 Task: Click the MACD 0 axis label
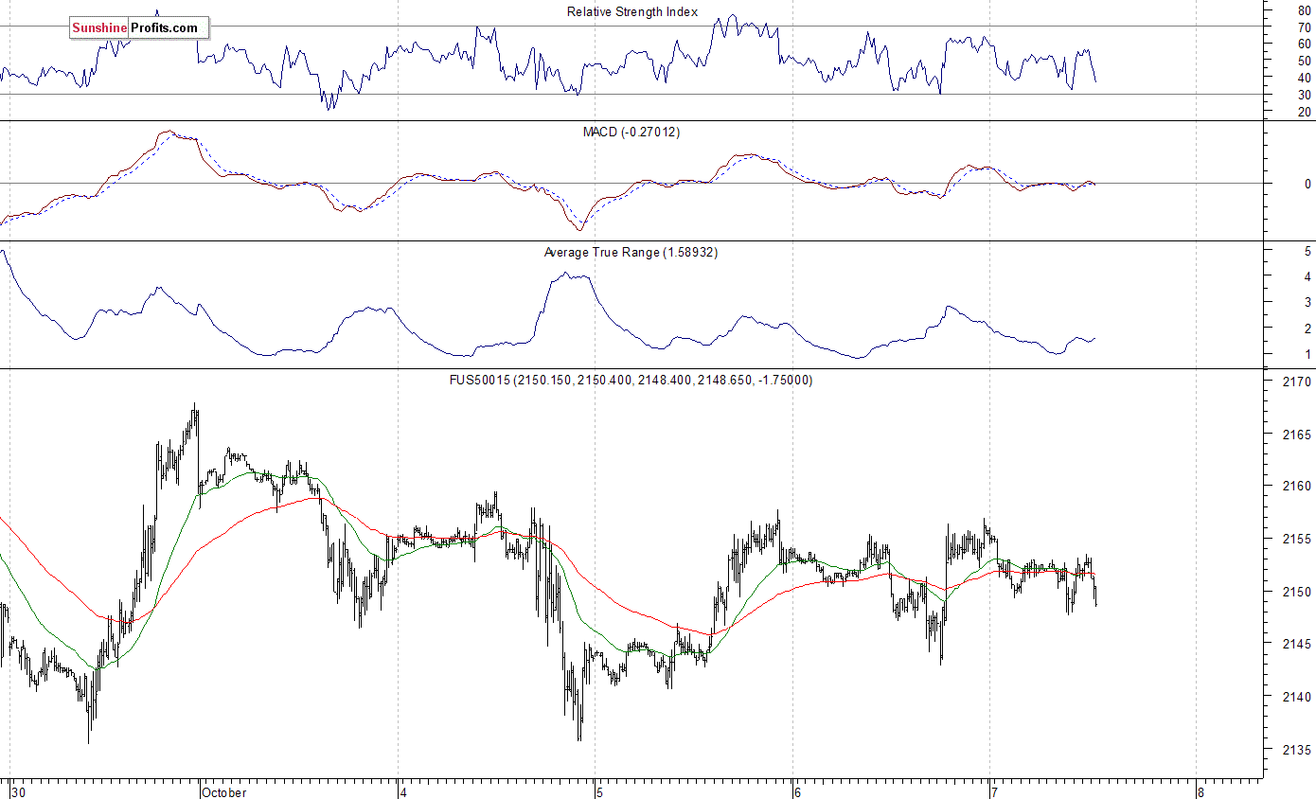click(x=1307, y=184)
